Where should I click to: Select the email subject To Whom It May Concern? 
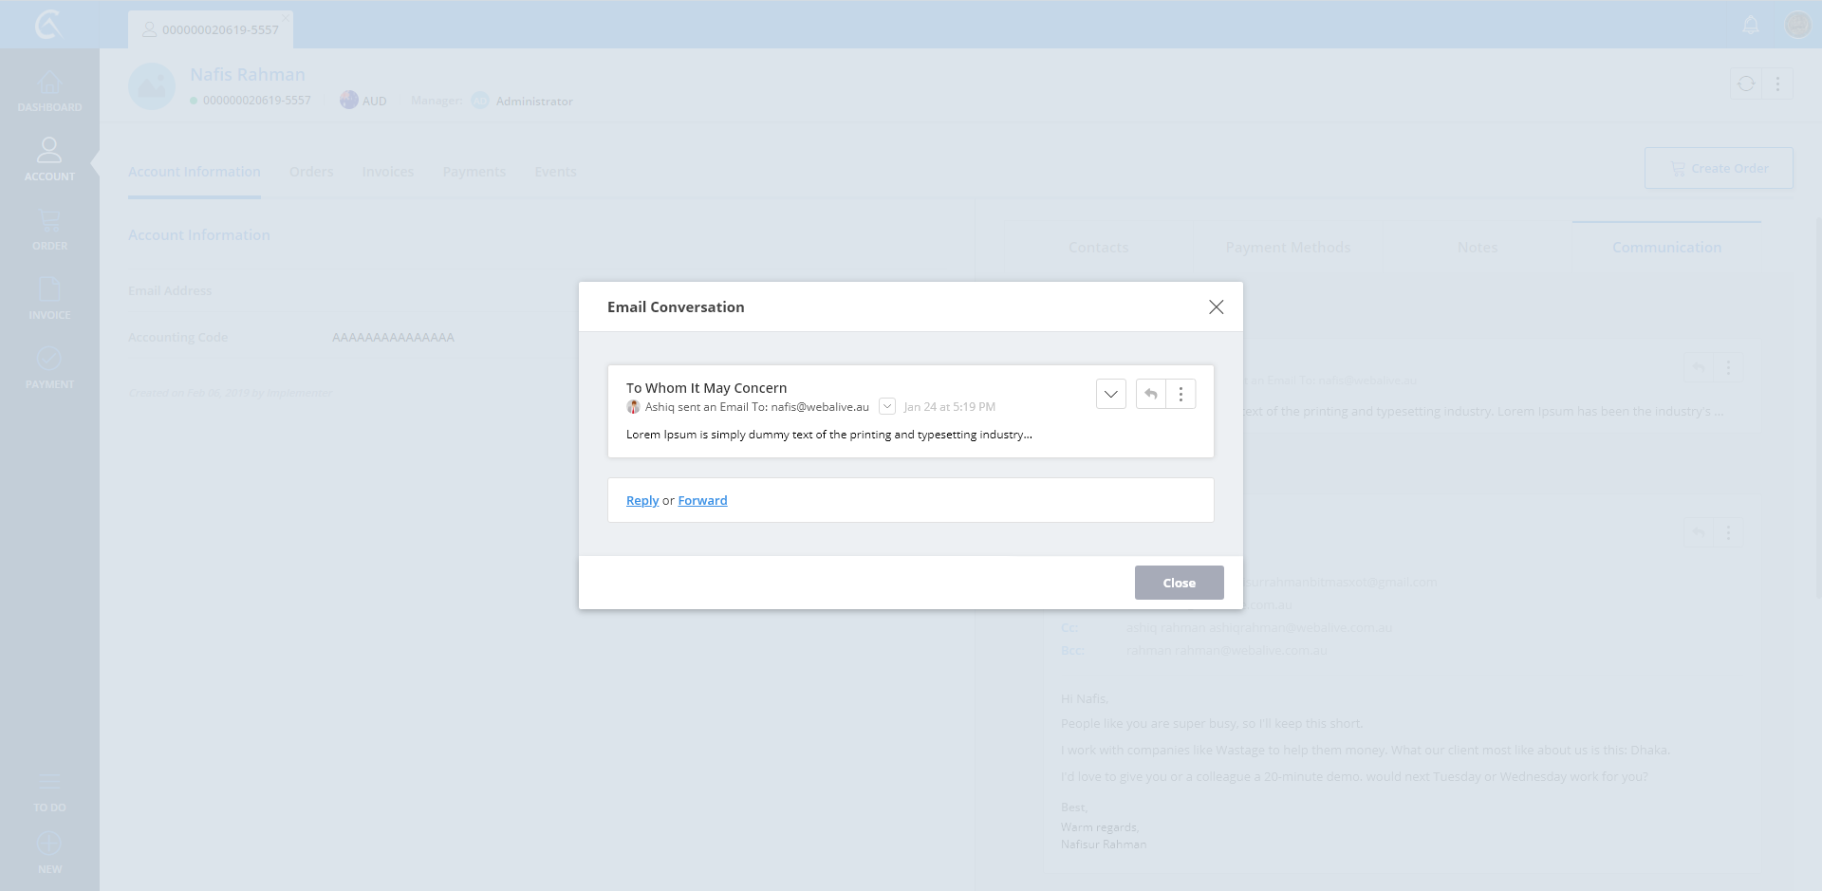point(706,388)
